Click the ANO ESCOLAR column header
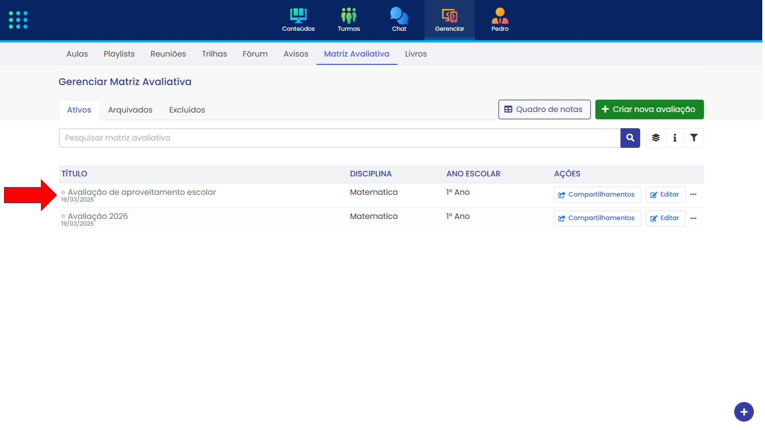Screen dimensions: 765x430 pyautogui.click(x=473, y=174)
